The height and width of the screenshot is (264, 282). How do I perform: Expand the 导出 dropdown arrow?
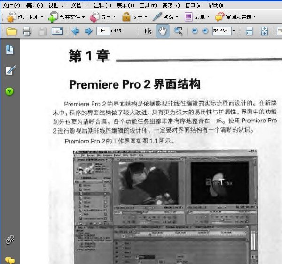(x=115, y=17)
